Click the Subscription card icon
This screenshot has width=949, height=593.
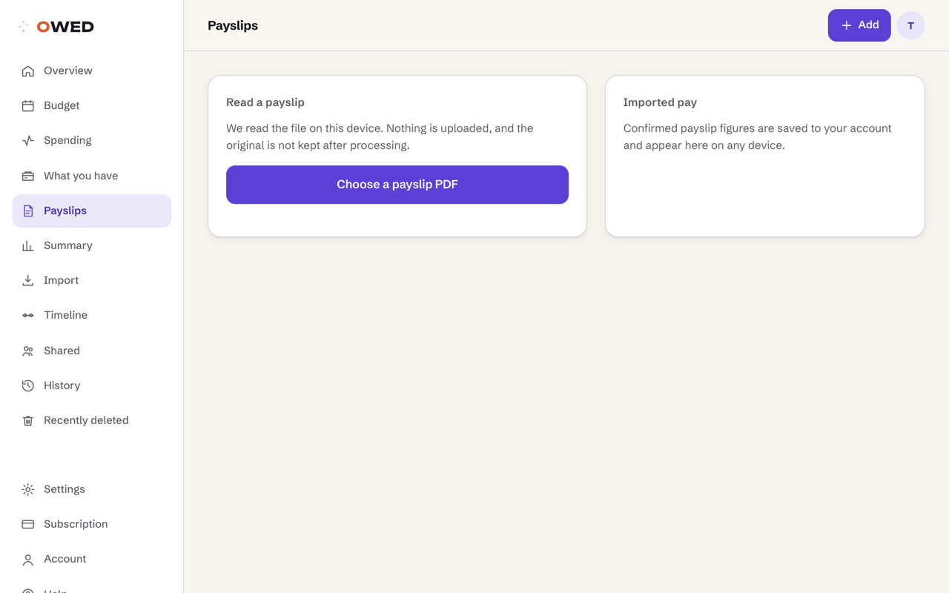tap(28, 525)
